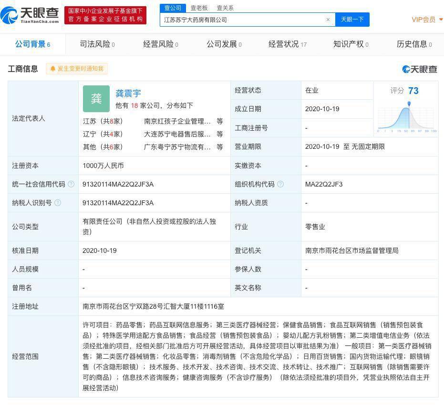Click 等 next to 大连苏宁电器售后服
This screenshot has height=407, width=444.
[220, 134]
